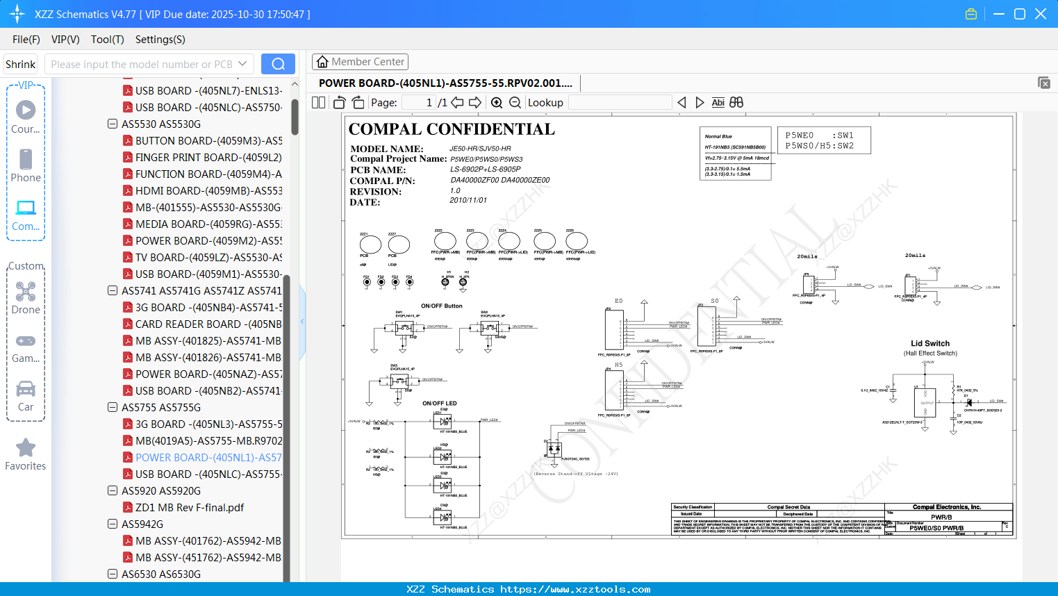Go to the previous page arrow

[457, 103]
